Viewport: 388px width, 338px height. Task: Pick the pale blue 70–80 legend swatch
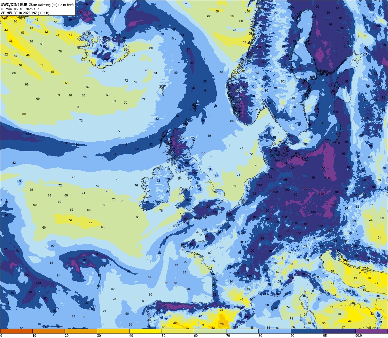tap(242, 331)
